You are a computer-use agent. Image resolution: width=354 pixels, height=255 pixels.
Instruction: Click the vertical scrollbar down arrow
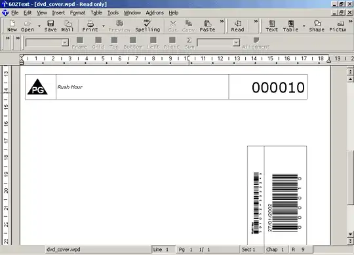tap(350, 235)
